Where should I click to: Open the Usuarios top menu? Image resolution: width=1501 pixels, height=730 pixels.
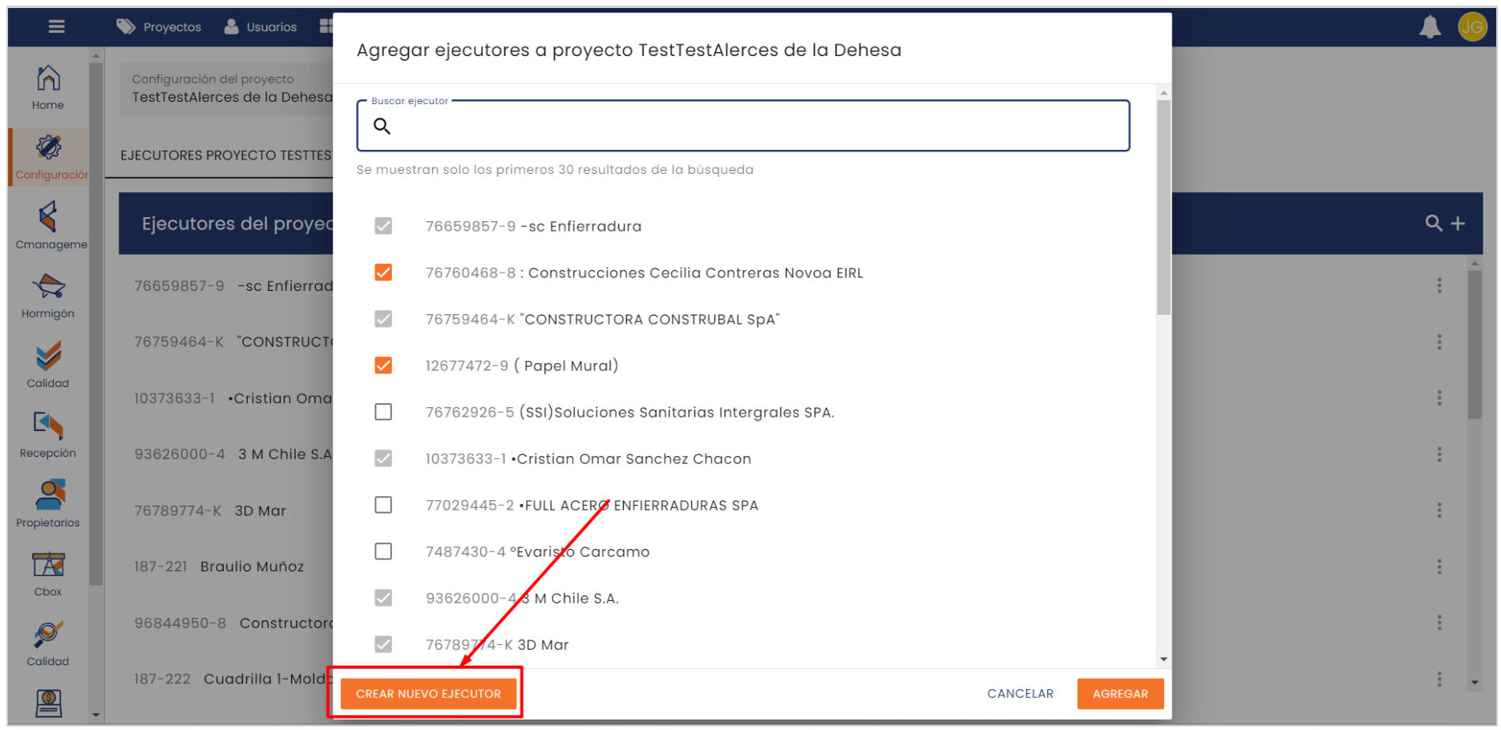tap(261, 27)
